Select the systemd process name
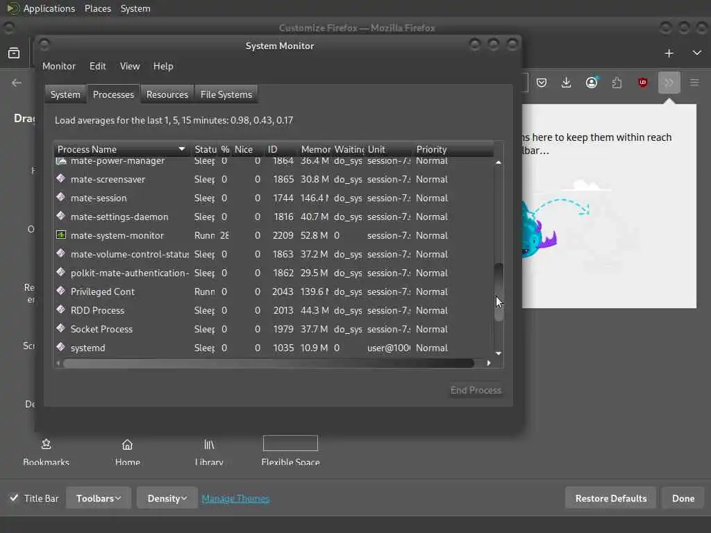Viewport: 711px width, 533px height. [88, 348]
